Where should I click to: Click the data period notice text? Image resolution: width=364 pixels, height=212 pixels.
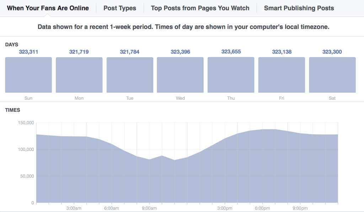[183, 27]
